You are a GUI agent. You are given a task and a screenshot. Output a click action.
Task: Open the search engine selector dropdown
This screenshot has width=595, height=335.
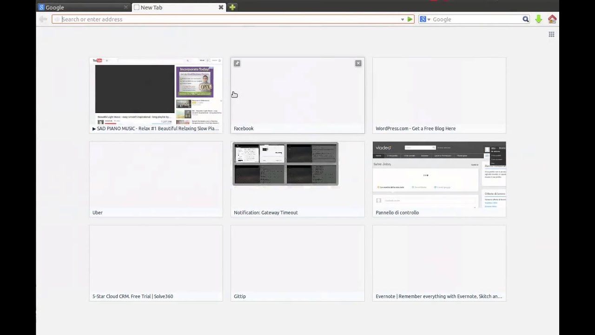425,20
